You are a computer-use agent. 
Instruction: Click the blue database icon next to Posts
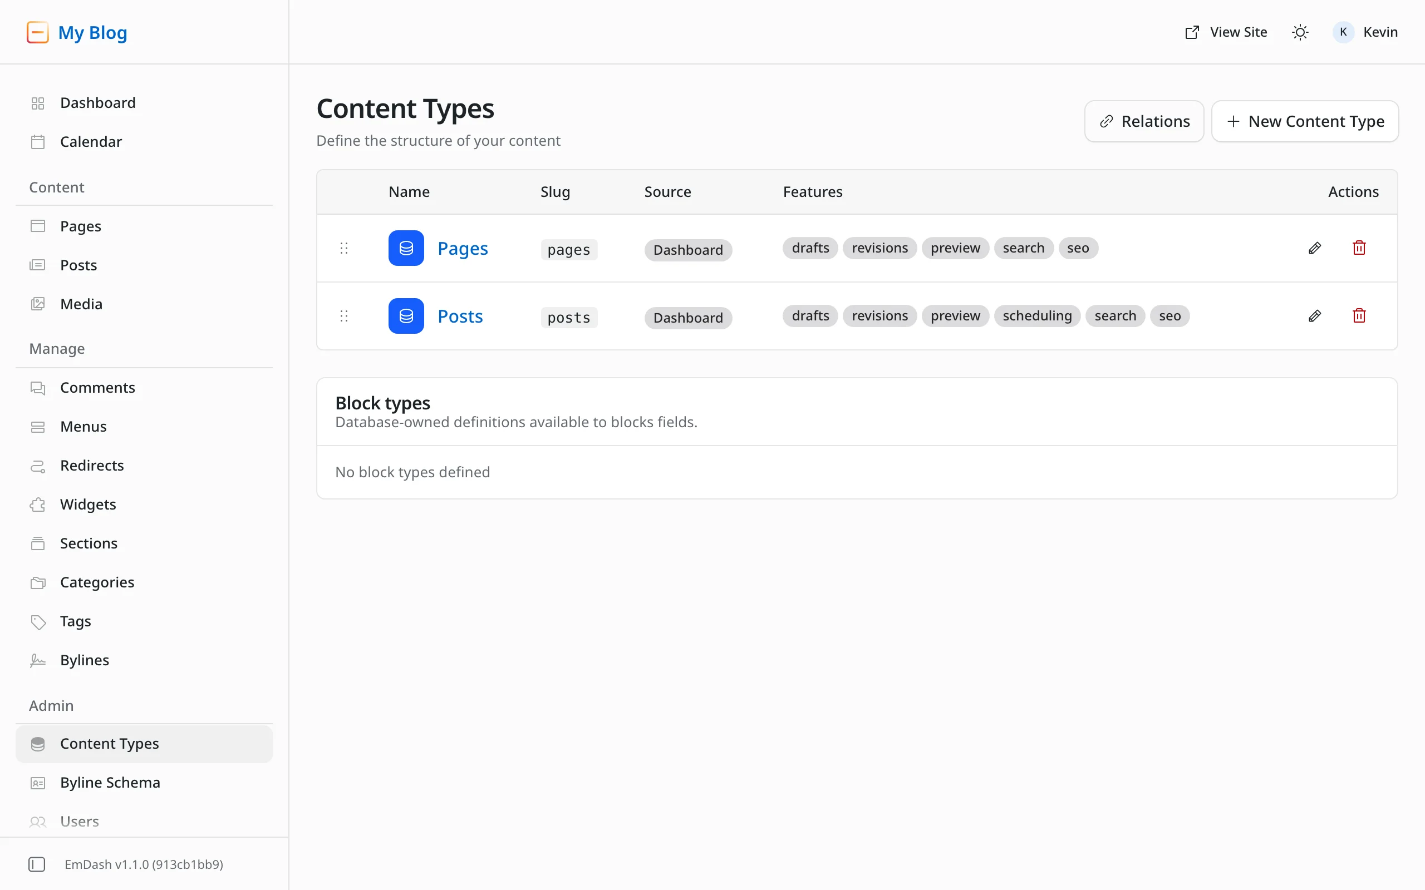click(x=406, y=316)
